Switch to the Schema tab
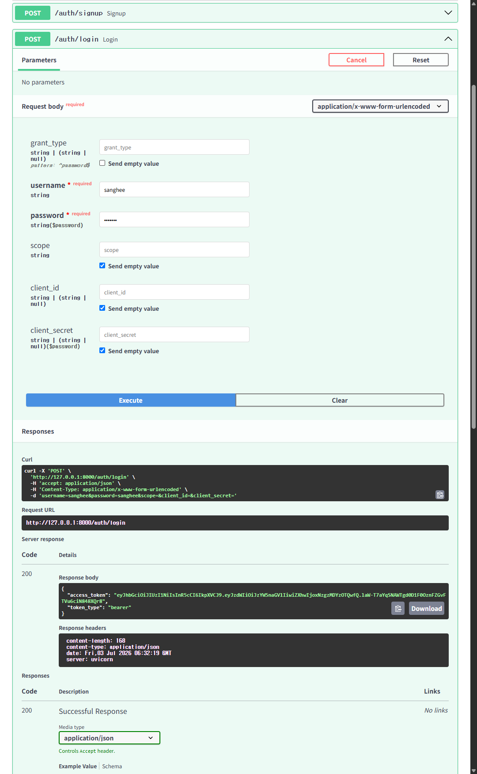This screenshot has height=774, width=477. [112, 766]
